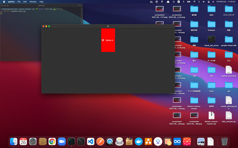Launch Docker from the dock
Viewport: 238px width, 148px height.
click(139, 142)
